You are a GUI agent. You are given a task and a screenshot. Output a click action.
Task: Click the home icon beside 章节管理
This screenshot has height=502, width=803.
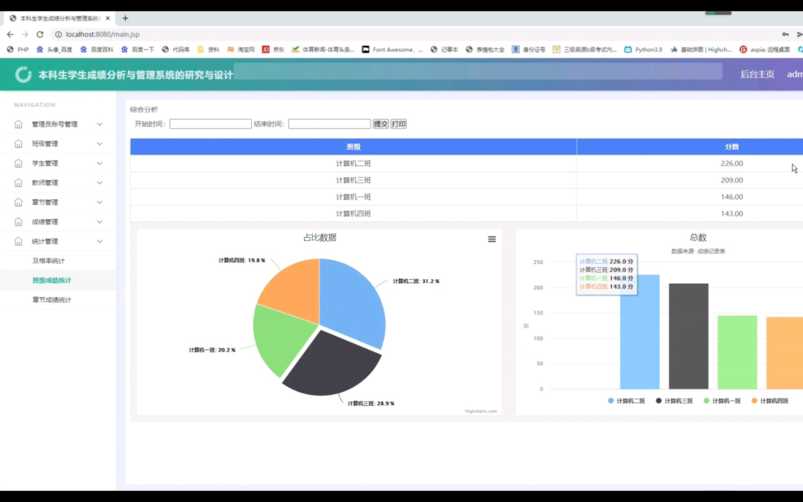[18, 202]
